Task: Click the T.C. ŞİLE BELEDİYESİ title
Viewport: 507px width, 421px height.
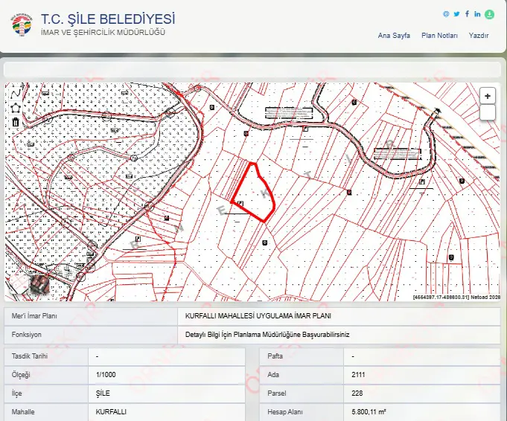Action: point(108,19)
